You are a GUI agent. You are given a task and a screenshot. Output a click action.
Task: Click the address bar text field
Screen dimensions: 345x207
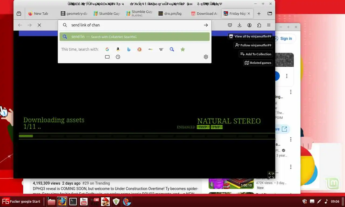135,25
